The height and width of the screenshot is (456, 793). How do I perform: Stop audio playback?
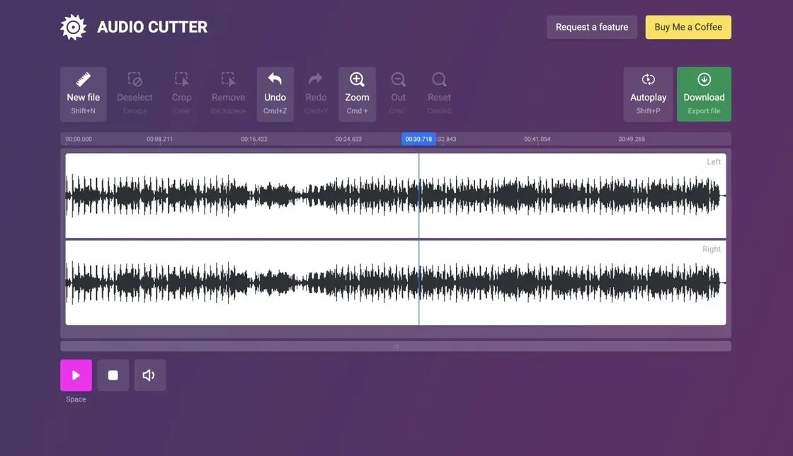113,375
